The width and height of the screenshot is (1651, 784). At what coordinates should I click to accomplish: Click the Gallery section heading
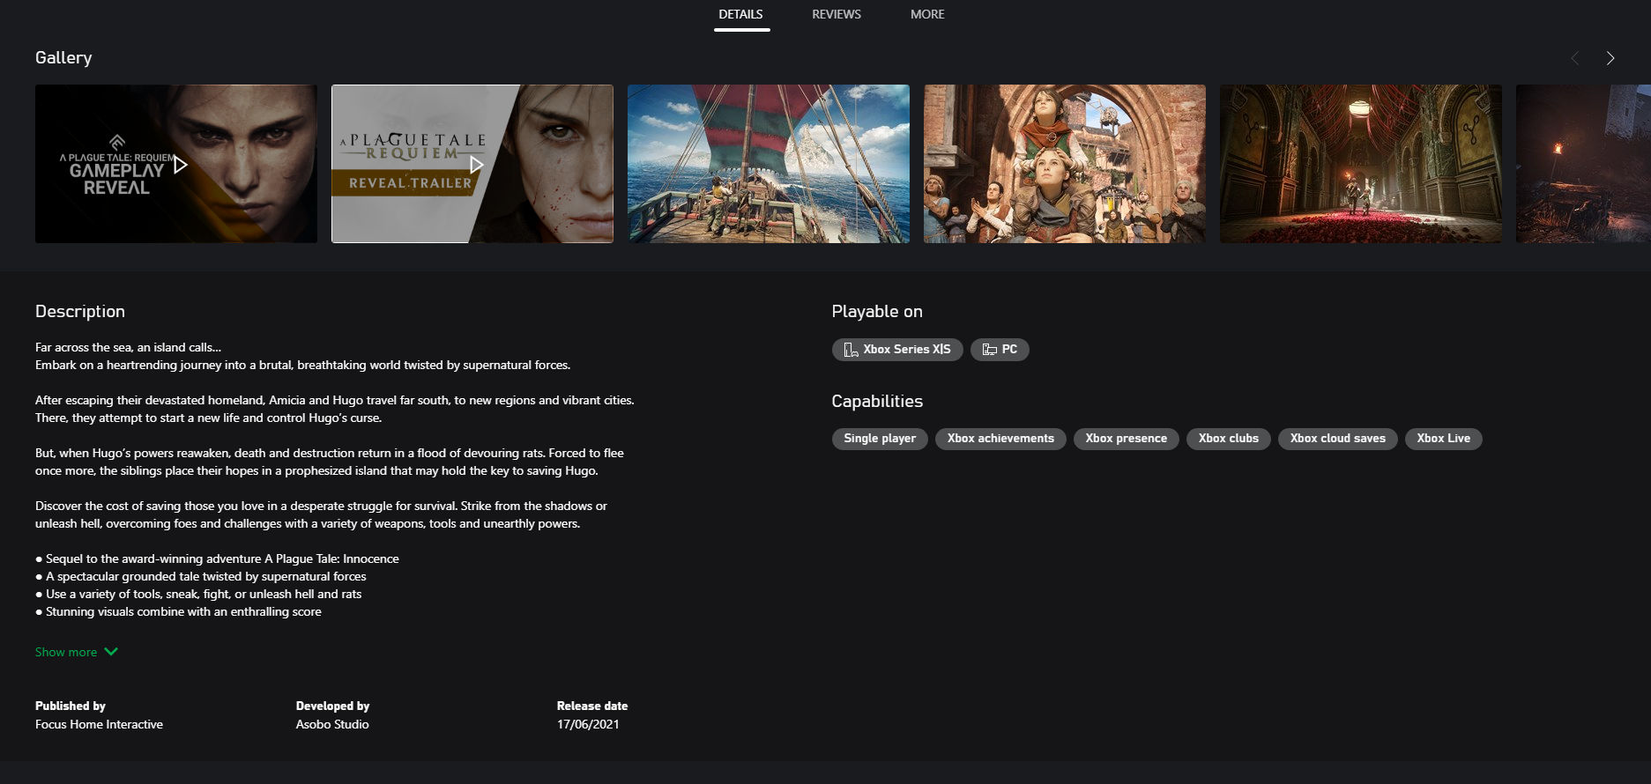coord(63,58)
